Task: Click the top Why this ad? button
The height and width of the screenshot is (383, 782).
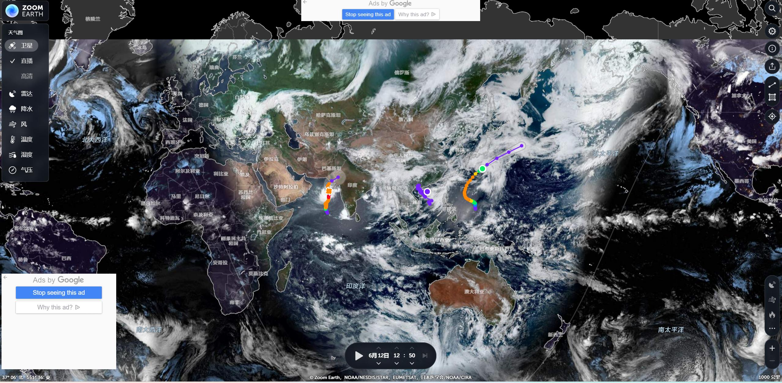Action: click(x=417, y=14)
